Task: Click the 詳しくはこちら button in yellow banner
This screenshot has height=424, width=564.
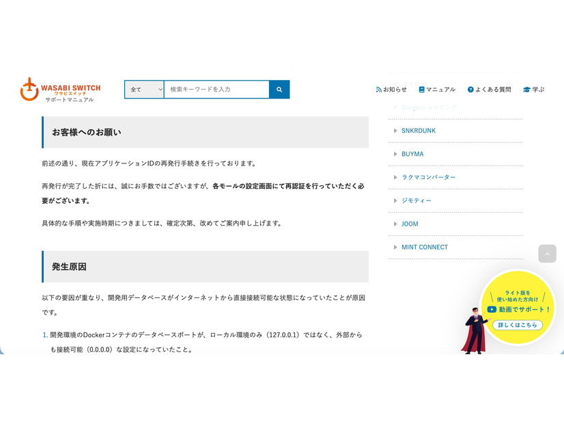Action: 518,325
